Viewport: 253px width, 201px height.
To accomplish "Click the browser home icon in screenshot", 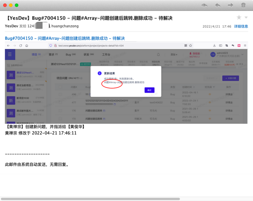I will click(x=27, y=46).
